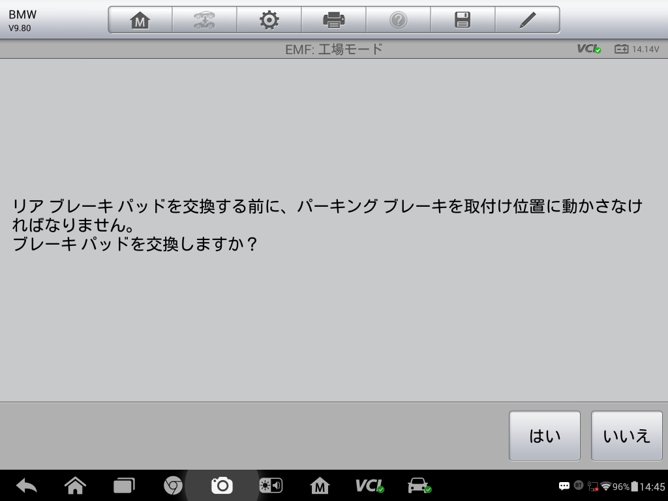Tap the Bluetooth BT status icon
Image resolution: width=668 pixels, height=501 pixels.
(x=579, y=485)
